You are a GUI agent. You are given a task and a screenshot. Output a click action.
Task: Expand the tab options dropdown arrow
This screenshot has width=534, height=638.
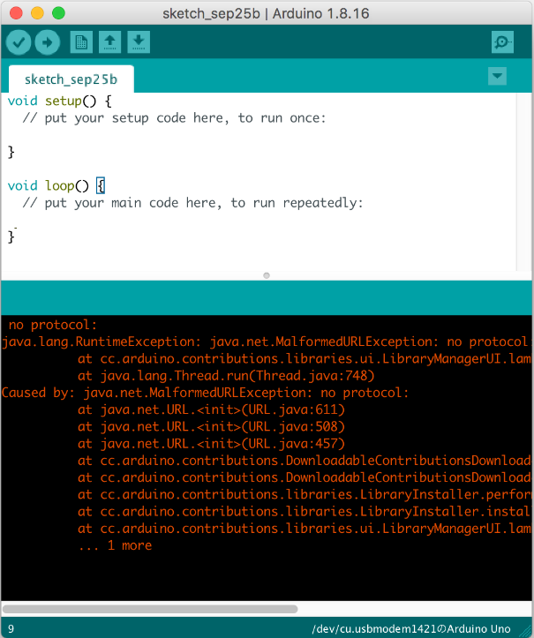[x=497, y=76]
